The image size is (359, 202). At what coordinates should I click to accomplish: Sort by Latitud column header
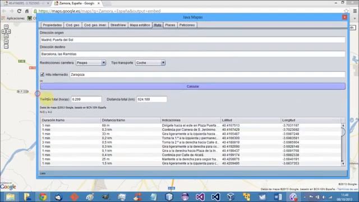click(251, 120)
